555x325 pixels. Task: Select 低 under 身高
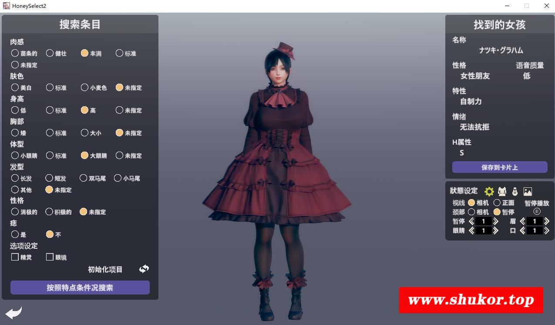[15, 110]
